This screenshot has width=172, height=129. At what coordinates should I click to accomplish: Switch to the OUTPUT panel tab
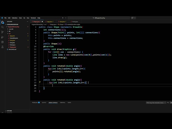point(44,103)
